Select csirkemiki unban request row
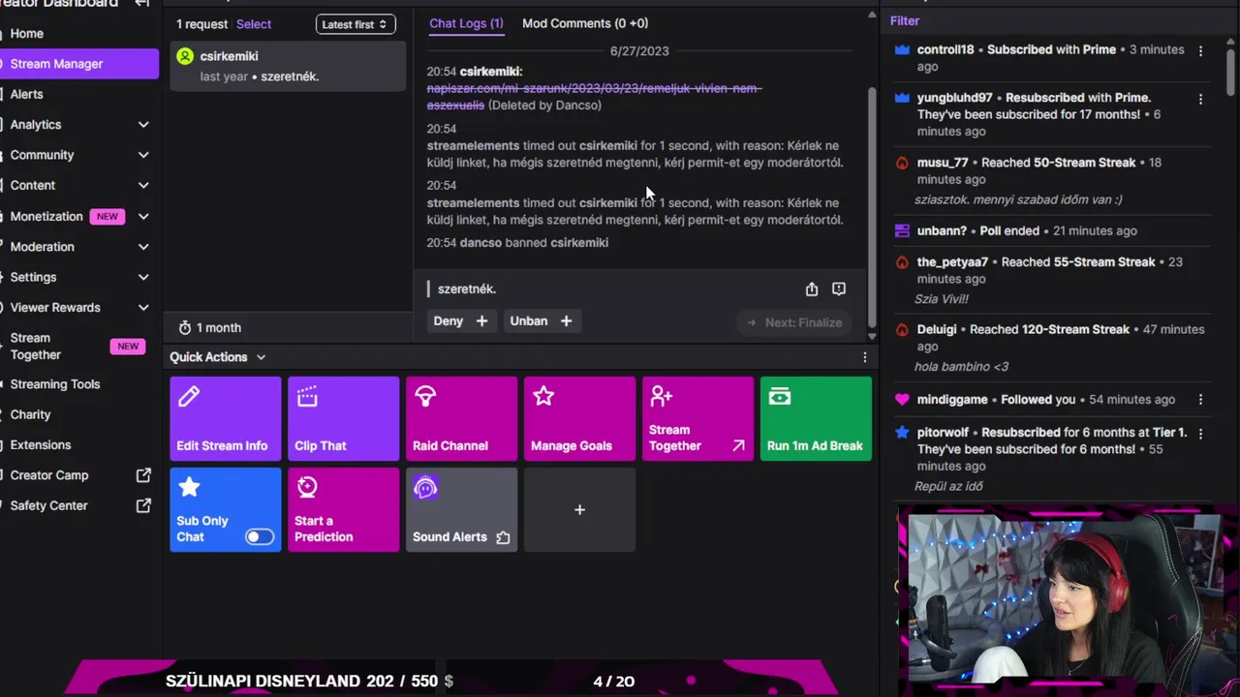 coord(288,66)
